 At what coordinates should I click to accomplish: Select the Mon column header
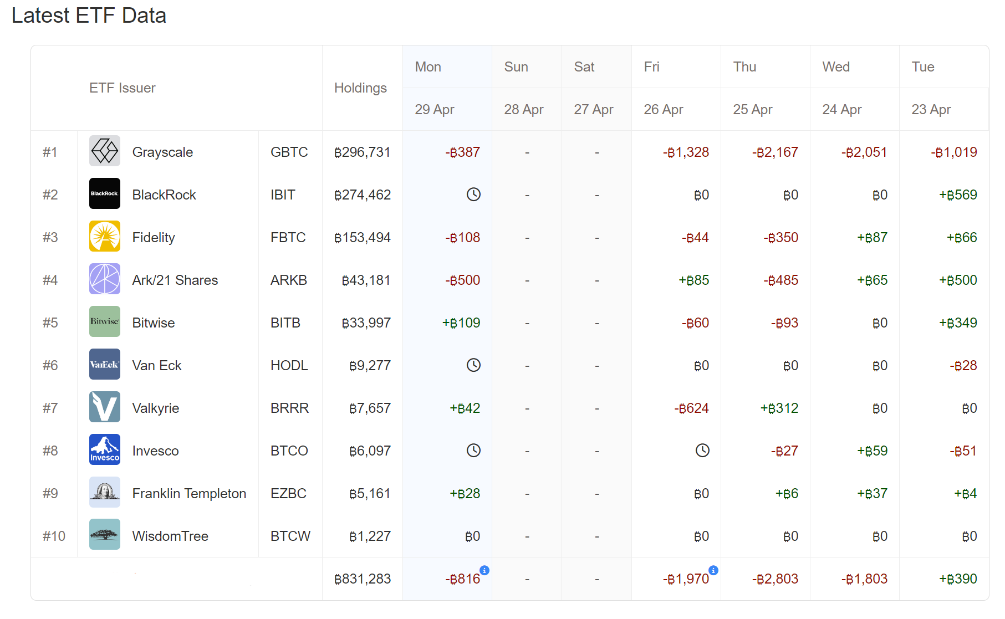pyautogui.click(x=428, y=67)
